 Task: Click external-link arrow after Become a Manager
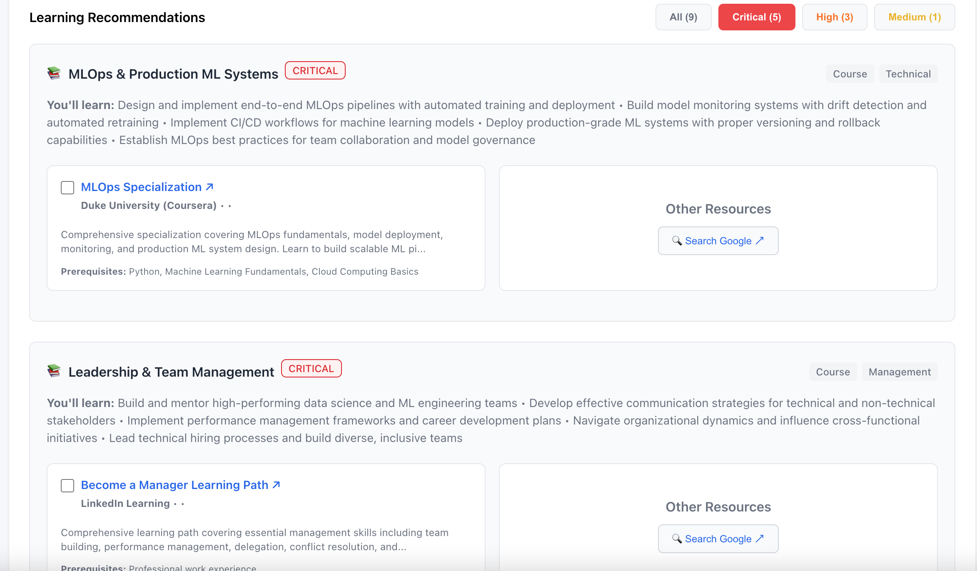point(277,485)
